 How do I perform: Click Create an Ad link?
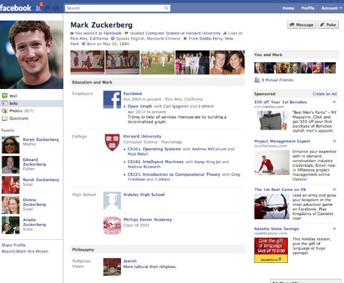(x=324, y=94)
